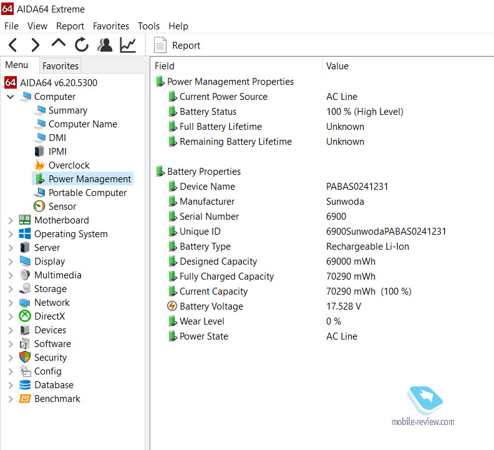Click the Up (parent level) arrow icon
Screen dimensions: 494x450
coord(59,44)
